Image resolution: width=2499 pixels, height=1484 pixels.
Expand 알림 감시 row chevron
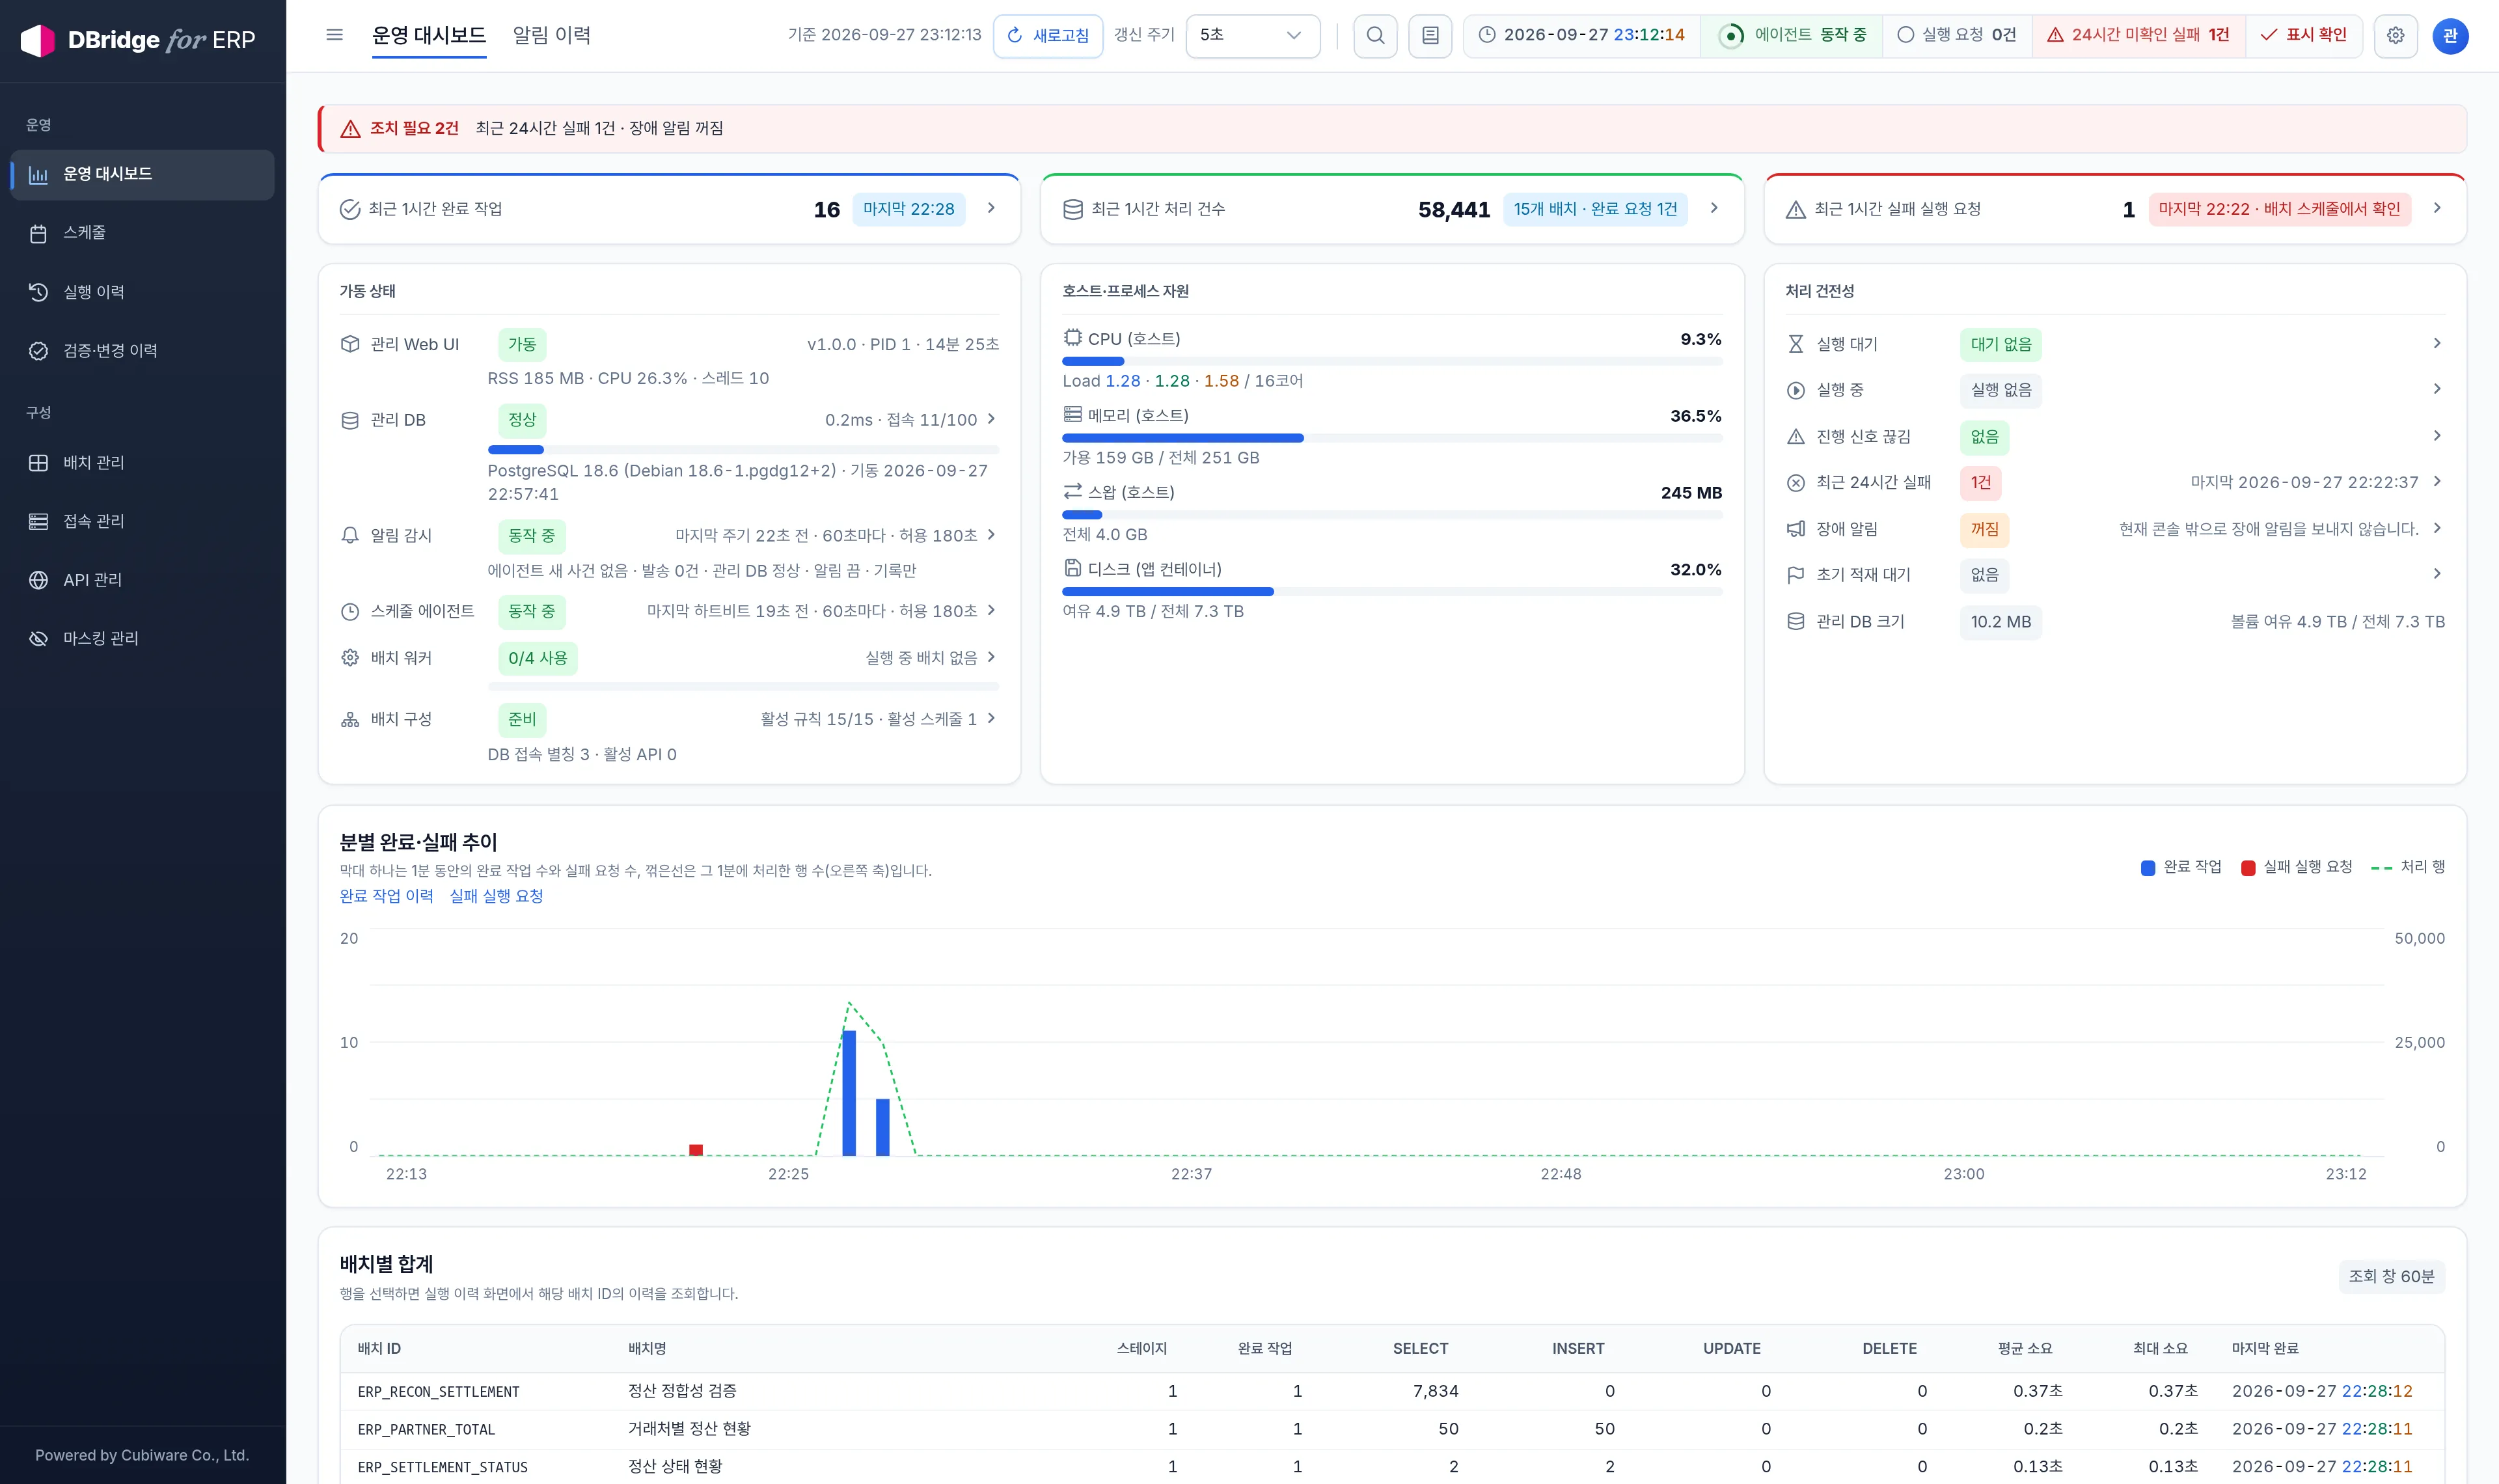point(990,535)
